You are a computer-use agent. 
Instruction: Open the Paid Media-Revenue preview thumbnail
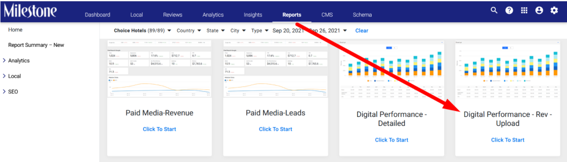pyautogui.click(x=159, y=69)
